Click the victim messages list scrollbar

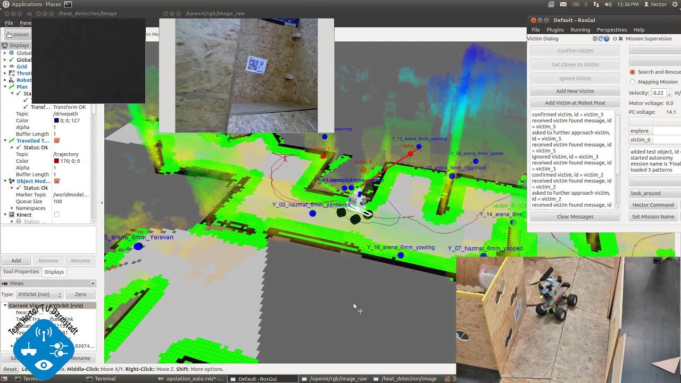[618, 160]
